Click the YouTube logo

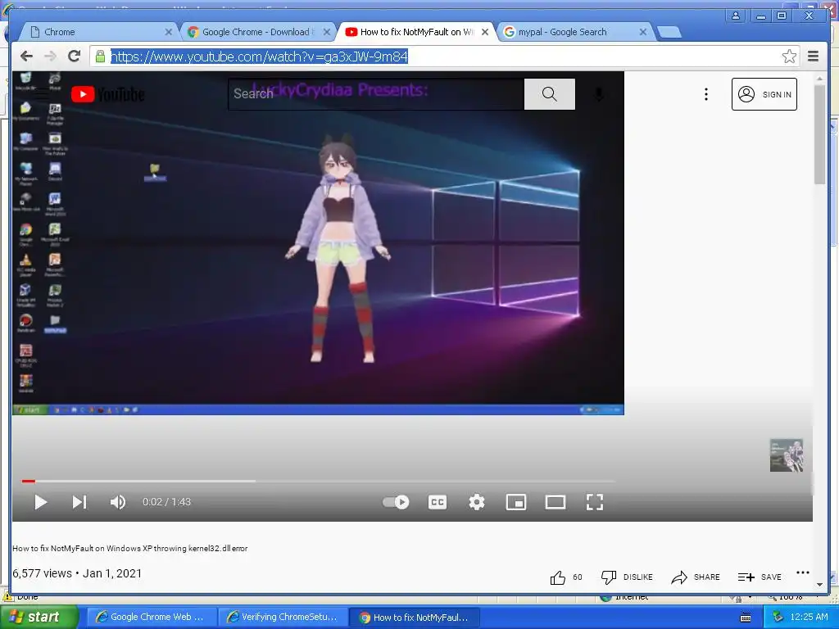pyautogui.click(x=107, y=94)
